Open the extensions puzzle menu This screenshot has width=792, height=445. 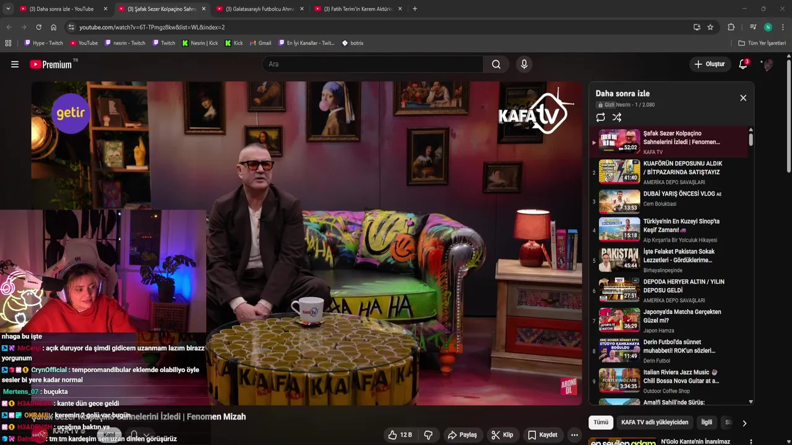point(731,27)
